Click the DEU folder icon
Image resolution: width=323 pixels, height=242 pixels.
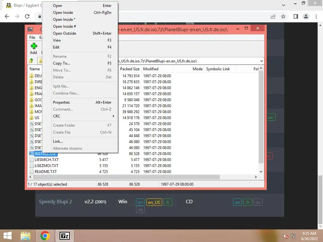click(31, 76)
